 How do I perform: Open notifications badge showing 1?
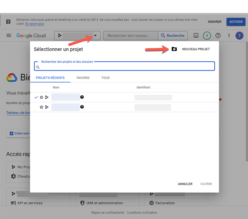coord(207,35)
